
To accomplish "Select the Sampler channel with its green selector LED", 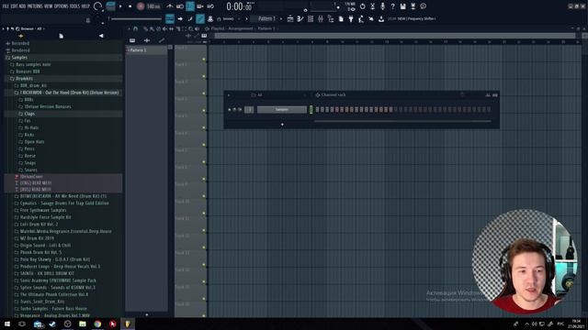I will [311, 110].
